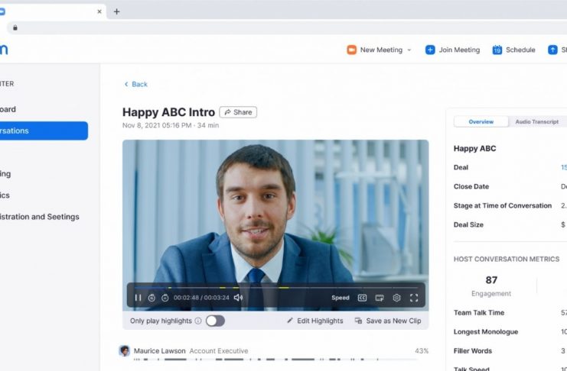Switch to the Overview tab

(x=481, y=121)
